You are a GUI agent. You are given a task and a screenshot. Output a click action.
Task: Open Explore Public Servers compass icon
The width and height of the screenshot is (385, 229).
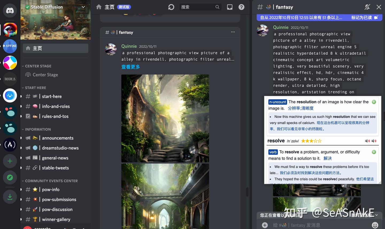point(10,177)
